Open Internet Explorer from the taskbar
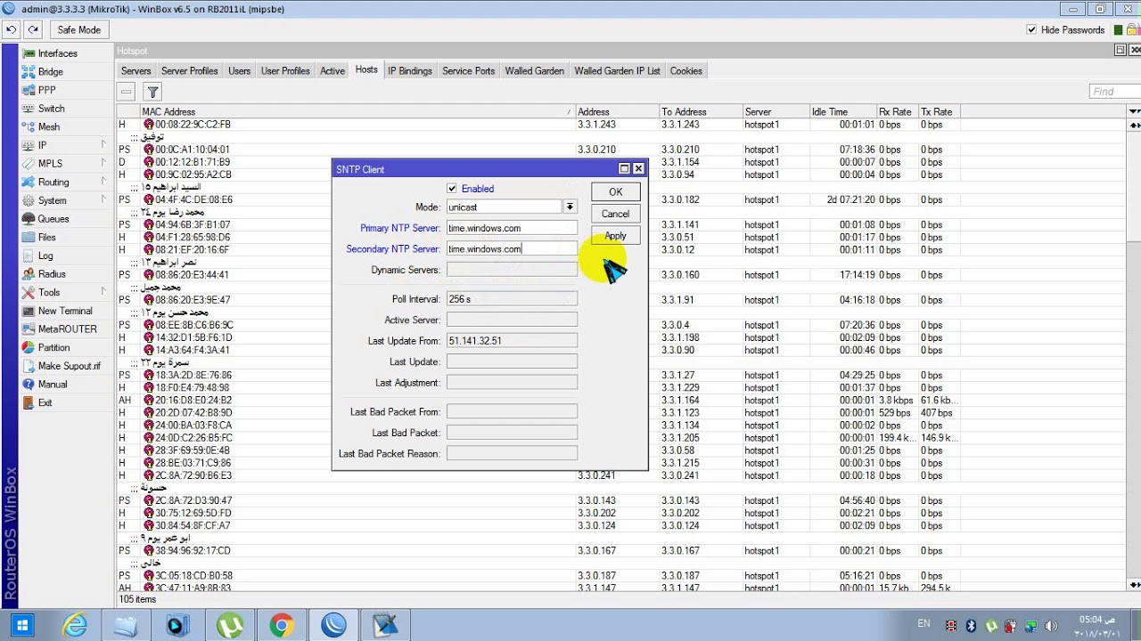The height and width of the screenshot is (641, 1141). tap(75, 626)
